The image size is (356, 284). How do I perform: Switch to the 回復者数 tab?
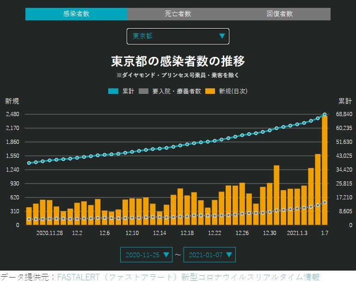click(x=280, y=14)
